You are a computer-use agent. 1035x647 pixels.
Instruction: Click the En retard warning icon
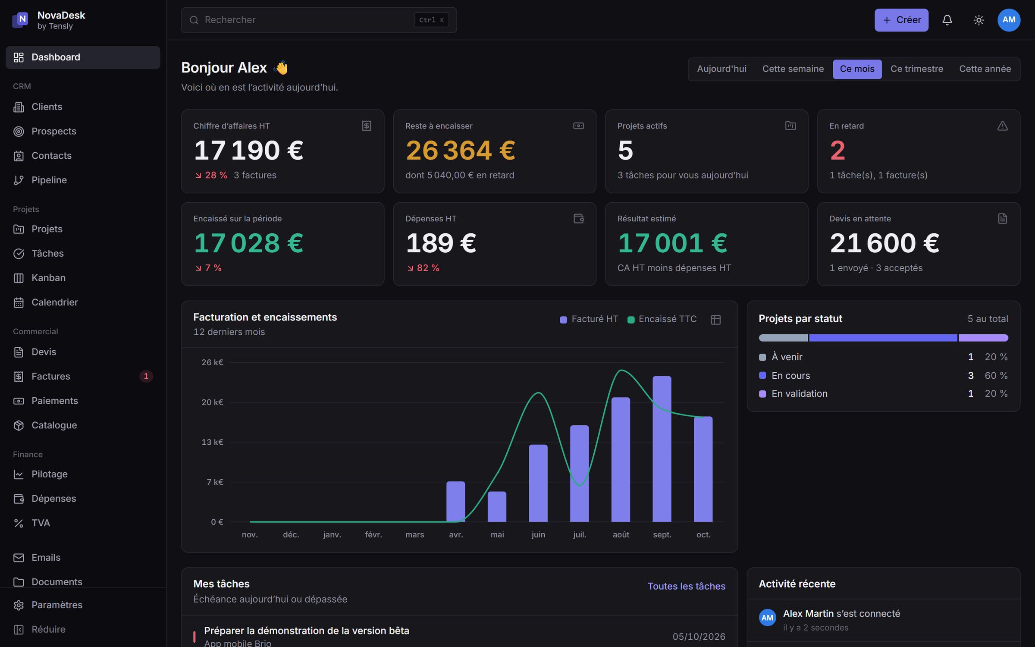[x=1002, y=126]
